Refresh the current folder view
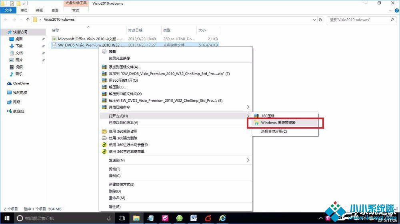The width and height of the screenshot is (400, 224). point(320,20)
